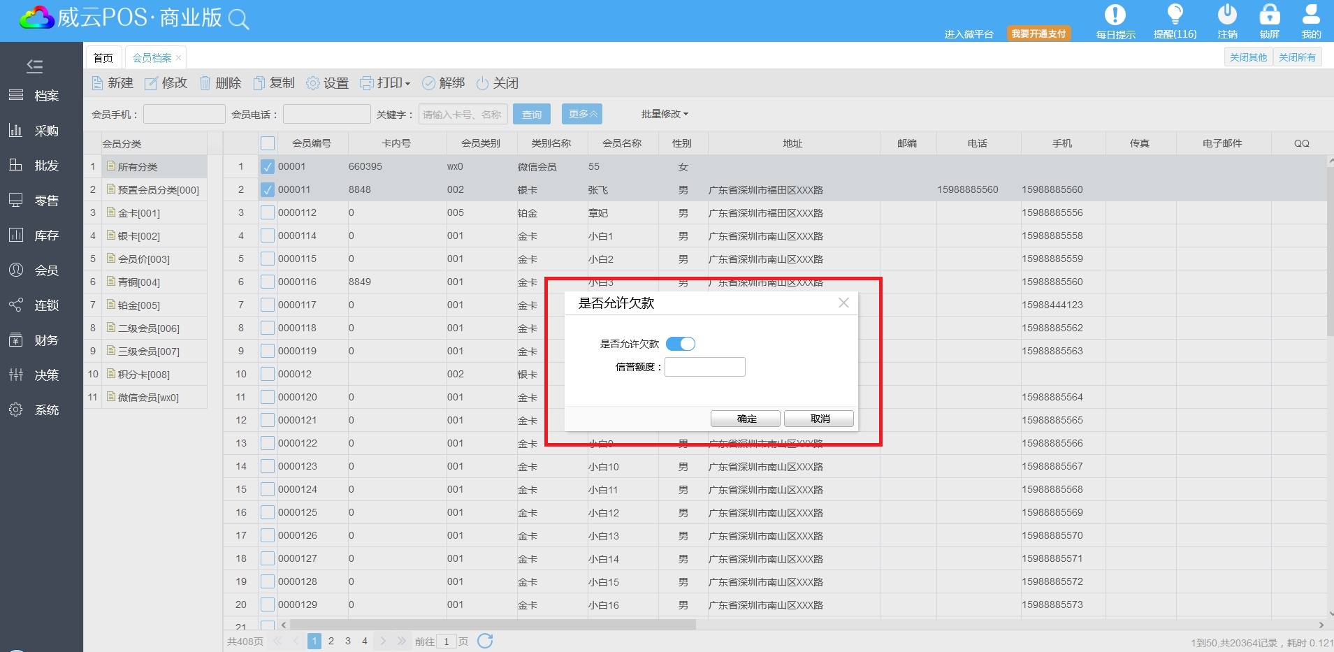Viewport: 1334px width, 652px height.
Task: Click the refresh icon in the pagination bar
Action: 485,641
